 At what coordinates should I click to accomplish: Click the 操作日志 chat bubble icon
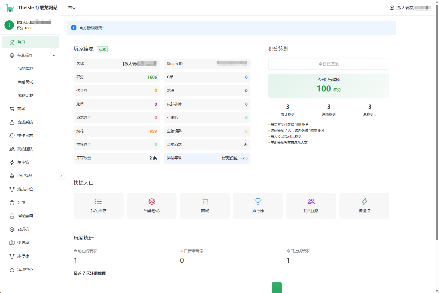pyautogui.click(x=12, y=136)
